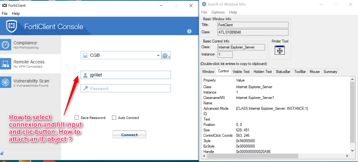Screen dimensions: 358x162
Task: Select the ClassnameNN row Internet Explorer_Server1
Action: (255, 98)
